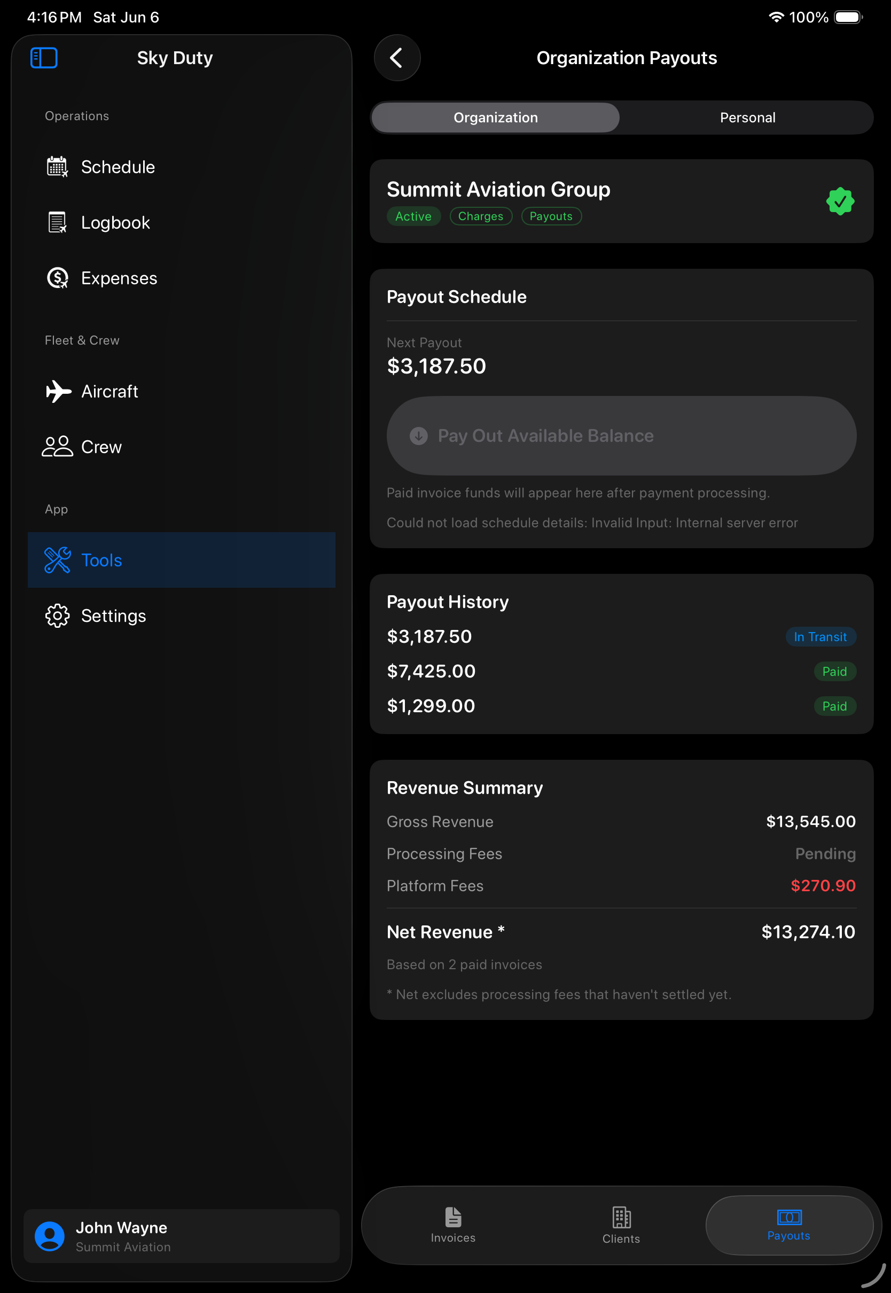This screenshot has height=1293, width=891.
Task: Click the Payouts banknote icon
Action: 788,1217
